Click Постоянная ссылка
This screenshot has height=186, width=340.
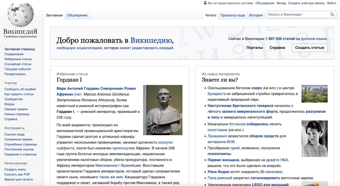tap(19, 150)
